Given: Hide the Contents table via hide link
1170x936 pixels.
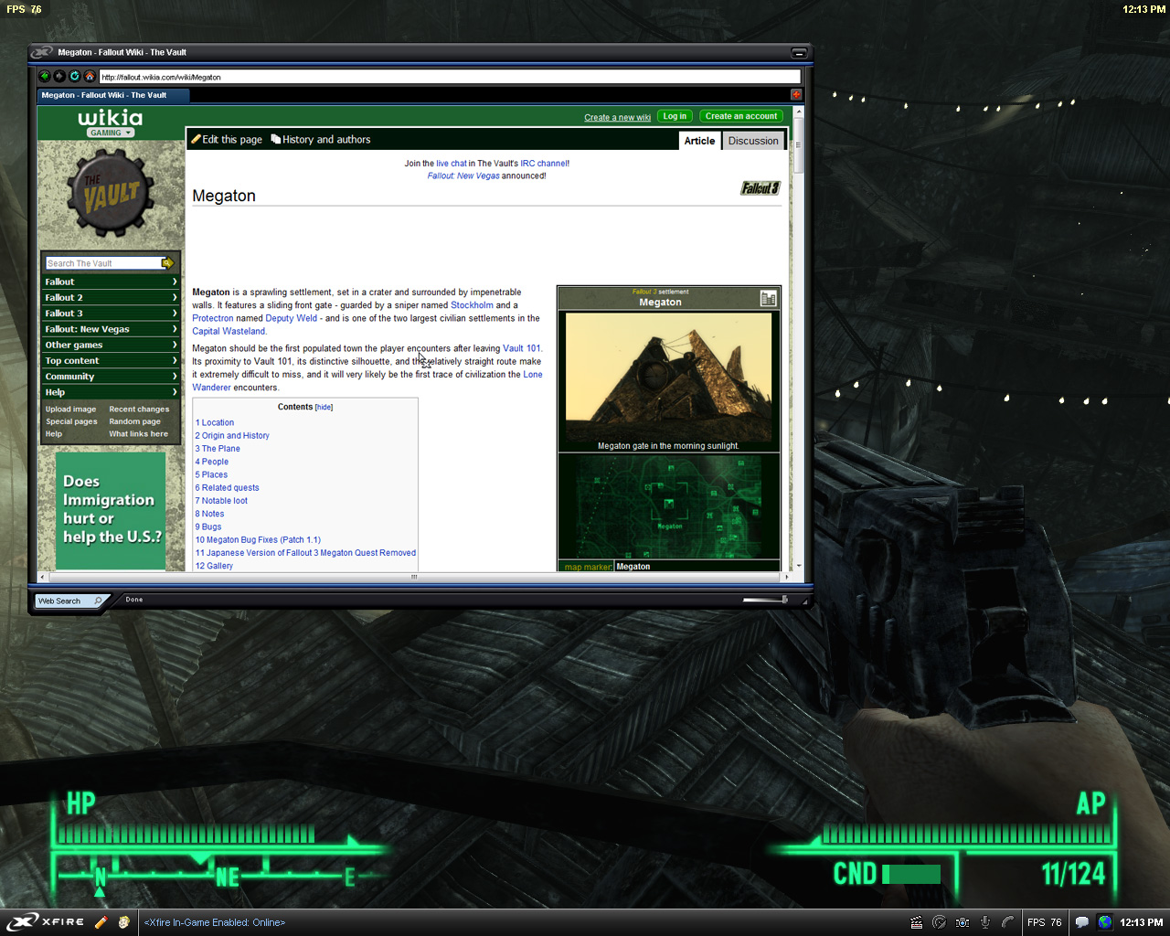Looking at the screenshot, I should [x=324, y=407].
